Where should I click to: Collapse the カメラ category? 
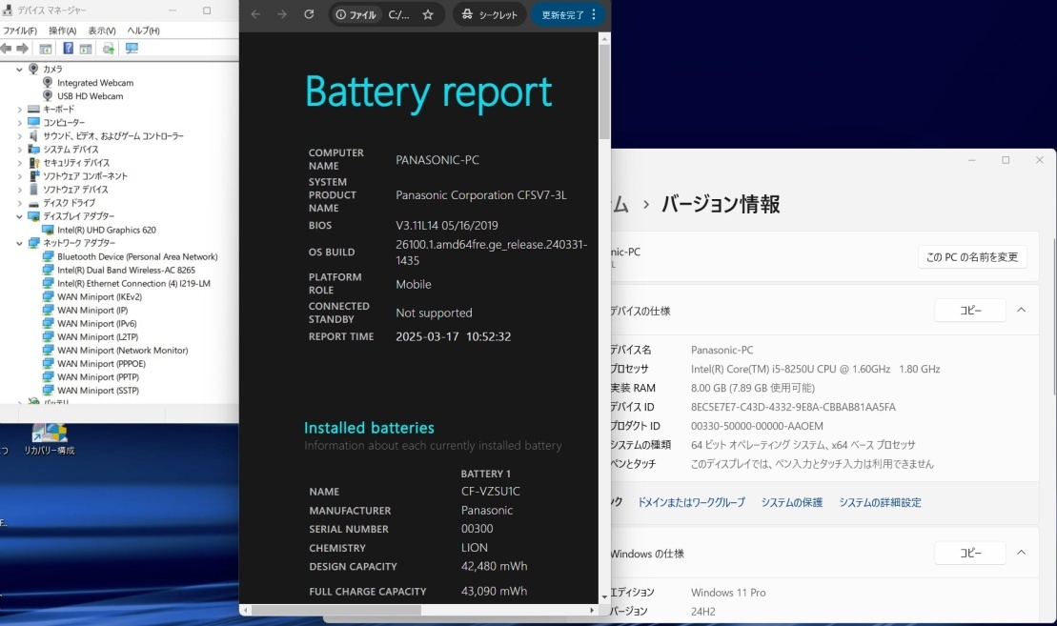20,70
